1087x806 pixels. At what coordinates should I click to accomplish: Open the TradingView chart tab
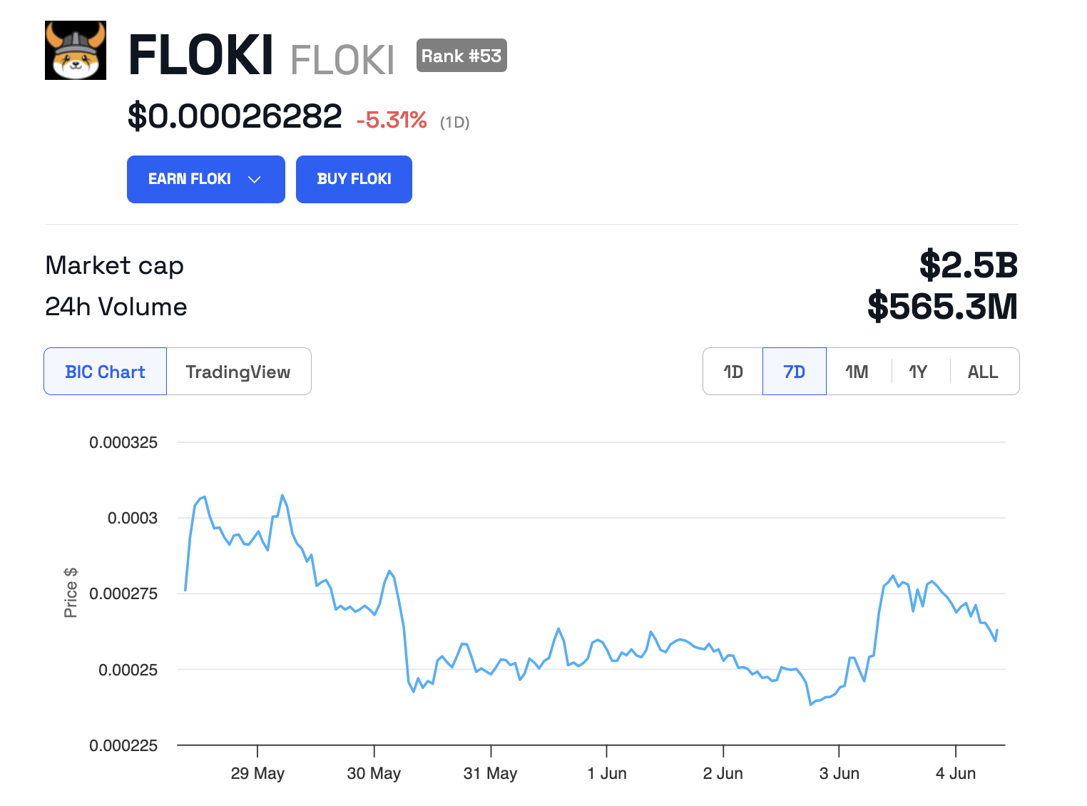coord(238,372)
